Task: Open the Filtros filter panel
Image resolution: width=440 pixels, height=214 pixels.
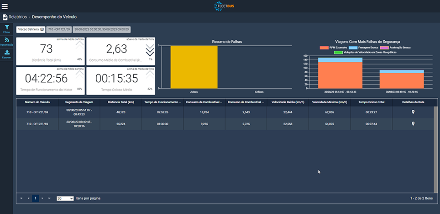Action: click(x=7, y=29)
